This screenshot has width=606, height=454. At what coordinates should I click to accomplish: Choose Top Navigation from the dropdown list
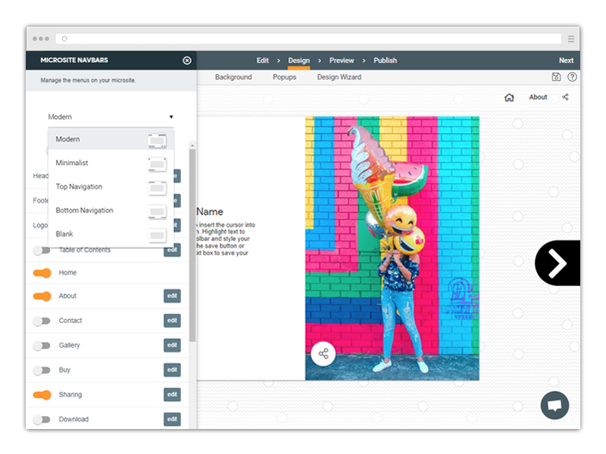pos(111,187)
